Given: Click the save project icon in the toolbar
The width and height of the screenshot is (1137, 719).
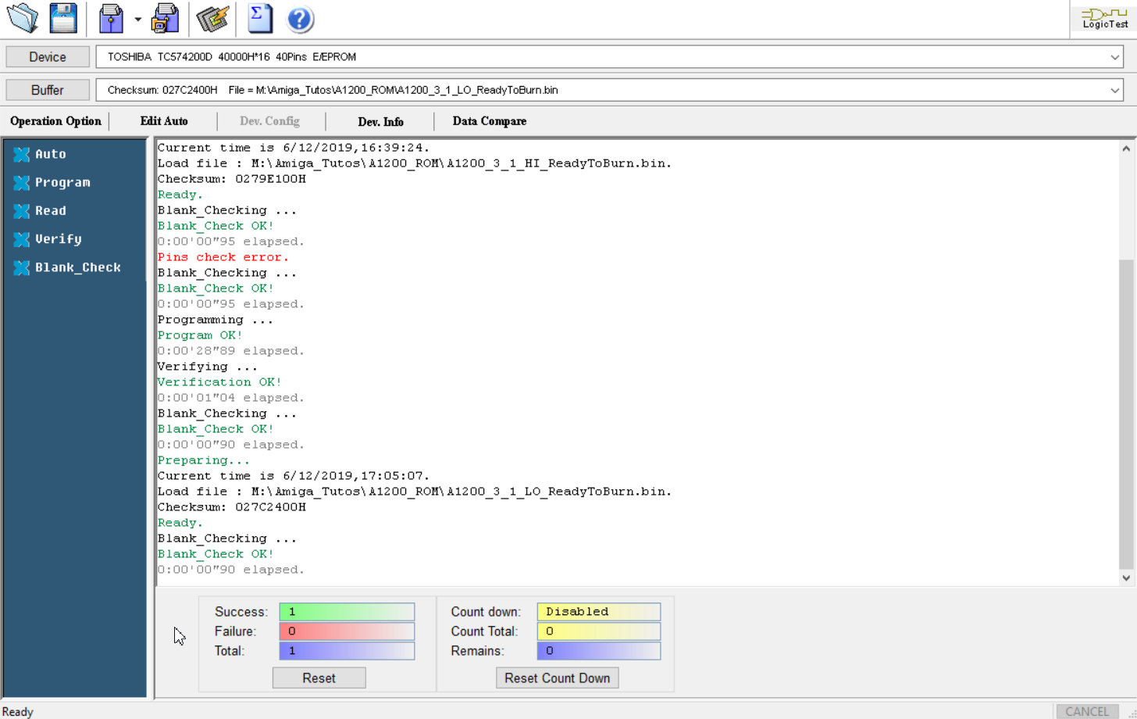Looking at the screenshot, I should (165, 18).
